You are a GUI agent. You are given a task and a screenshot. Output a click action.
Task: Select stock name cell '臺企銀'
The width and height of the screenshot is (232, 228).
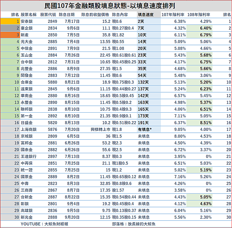[27, 28]
